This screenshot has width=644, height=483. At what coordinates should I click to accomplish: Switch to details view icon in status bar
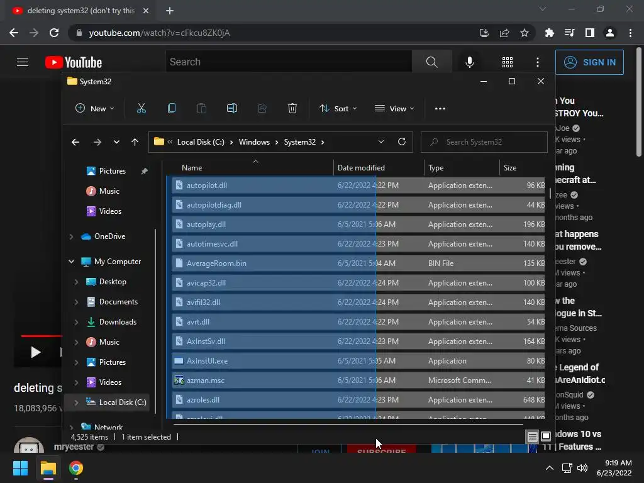click(x=532, y=436)
